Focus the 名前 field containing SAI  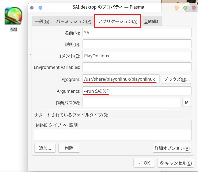coord(137,33)
